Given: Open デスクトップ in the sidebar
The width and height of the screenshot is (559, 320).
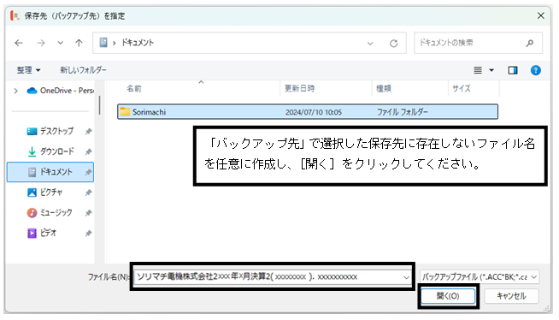Looking at the screenshot, I should coord(50,131).
